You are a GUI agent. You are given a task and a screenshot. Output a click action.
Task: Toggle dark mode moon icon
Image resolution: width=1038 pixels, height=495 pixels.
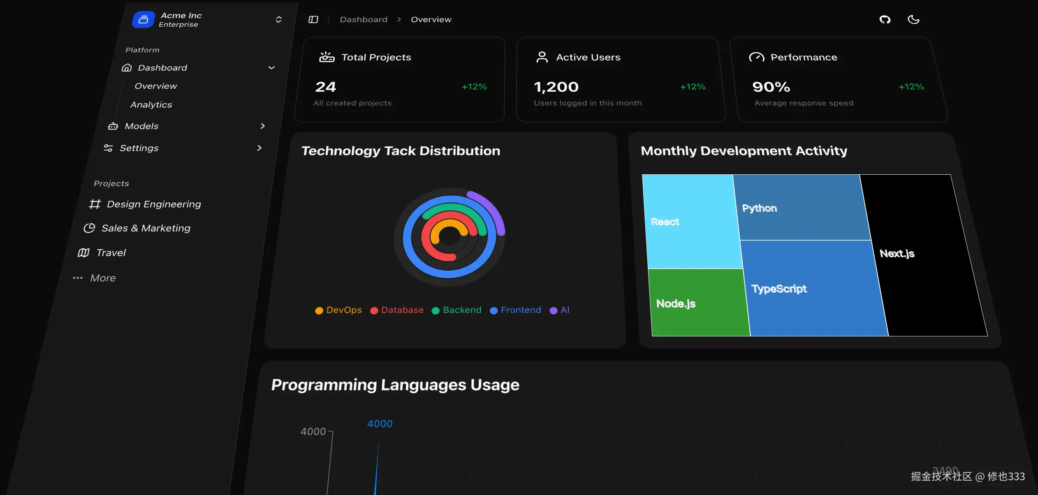[913, 19]
